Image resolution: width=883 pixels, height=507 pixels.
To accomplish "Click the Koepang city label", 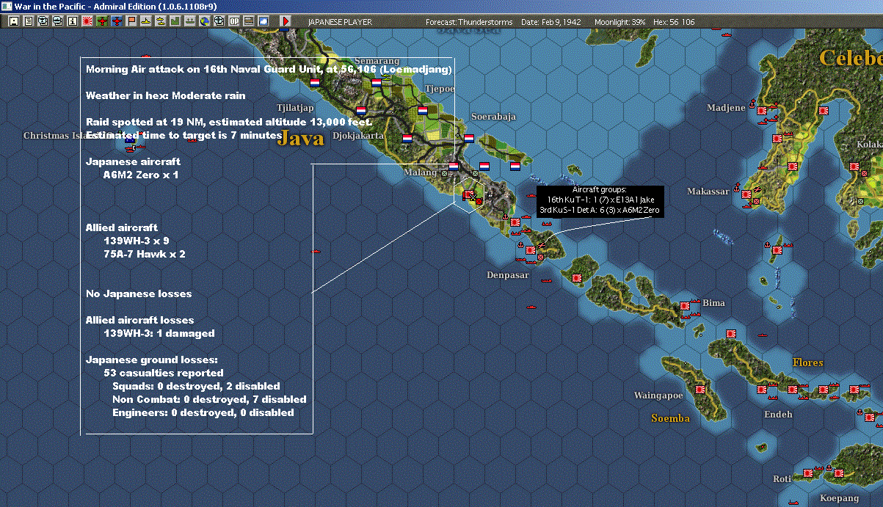I will [839, 498].
